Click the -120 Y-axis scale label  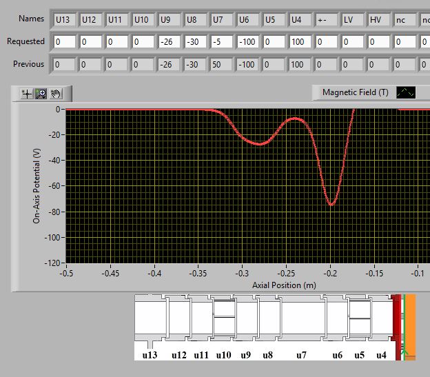pos(52,263)
